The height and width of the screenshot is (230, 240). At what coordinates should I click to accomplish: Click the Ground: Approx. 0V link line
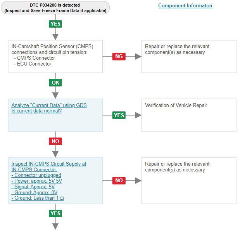click(x=35, y=192)
